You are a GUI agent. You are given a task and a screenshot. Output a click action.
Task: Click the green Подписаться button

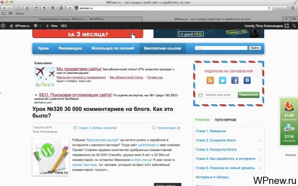tap(249, 95)
